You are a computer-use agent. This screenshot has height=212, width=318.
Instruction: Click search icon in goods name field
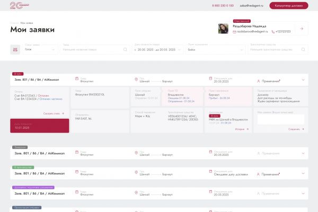pos(125,49)
